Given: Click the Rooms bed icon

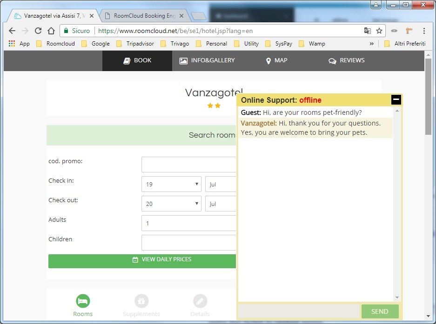Looking at the screenshot, I should (83, 301).
